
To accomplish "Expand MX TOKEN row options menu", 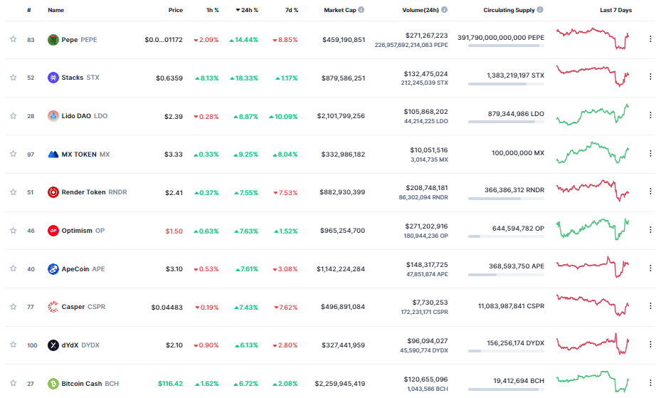I will (x=650, y=153).
